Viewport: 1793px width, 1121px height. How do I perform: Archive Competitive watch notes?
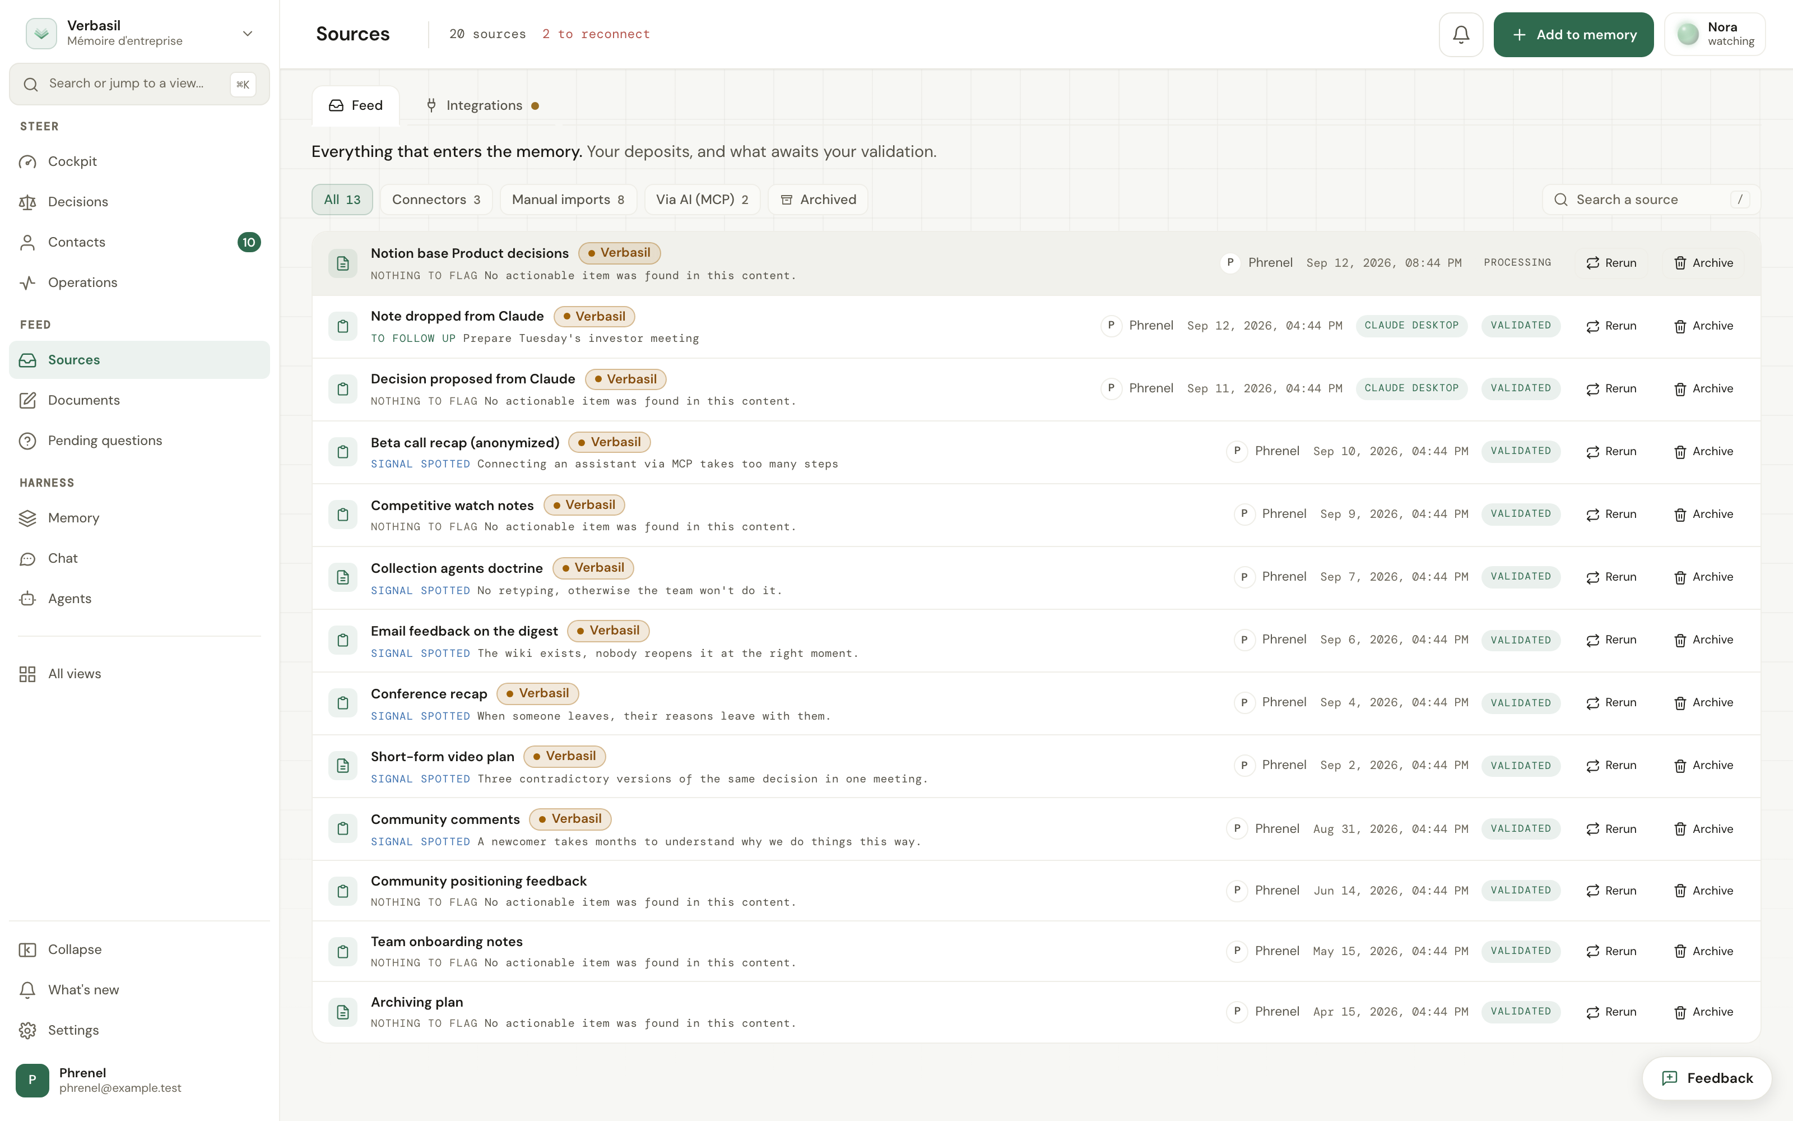[x=1703, y=515]
